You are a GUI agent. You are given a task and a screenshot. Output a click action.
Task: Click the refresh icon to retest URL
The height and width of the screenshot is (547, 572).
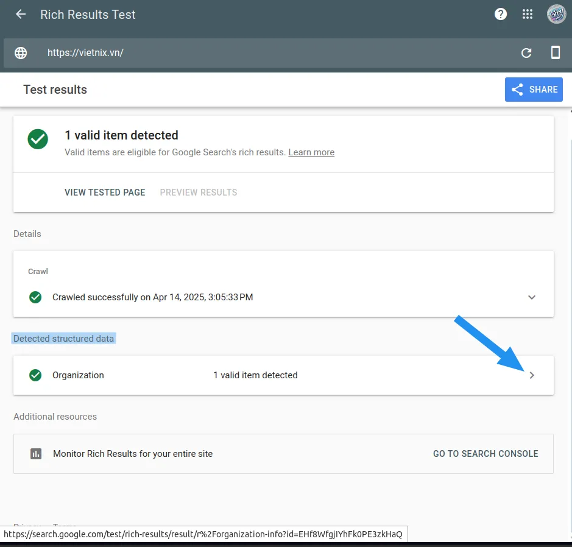pyautogui.click(x=526, y=53)
